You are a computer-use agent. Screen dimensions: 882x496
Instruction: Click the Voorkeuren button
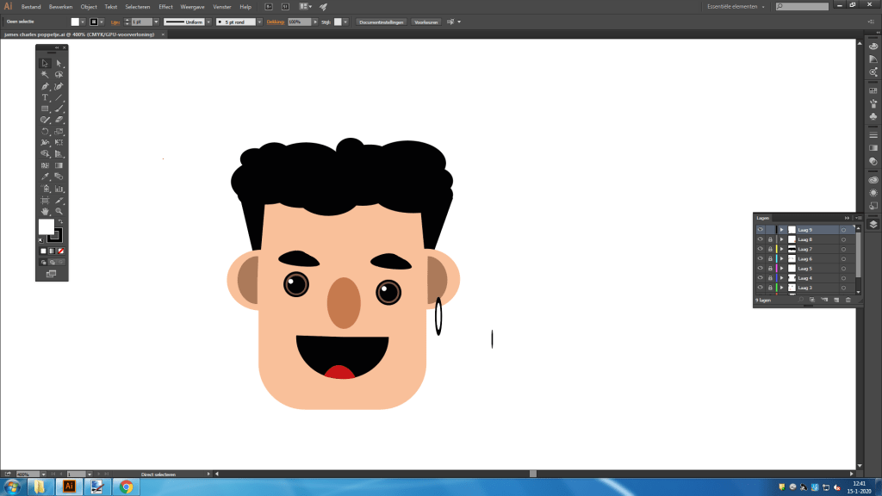(x=426, y=22)
